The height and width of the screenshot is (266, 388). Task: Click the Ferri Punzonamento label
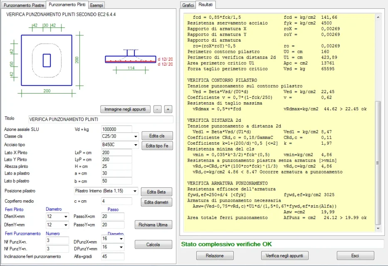point(23,234)
